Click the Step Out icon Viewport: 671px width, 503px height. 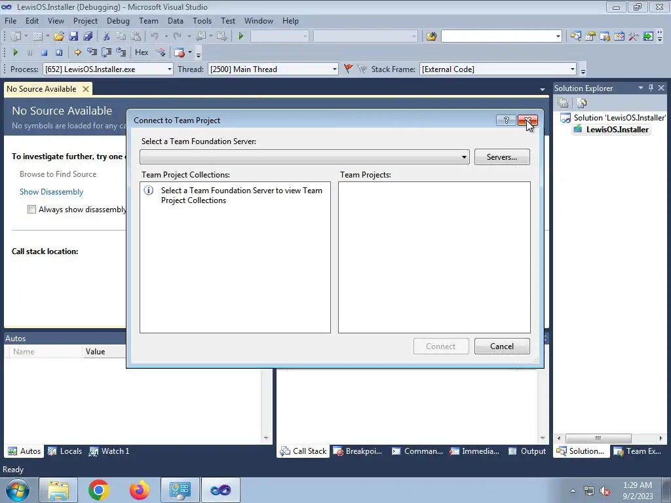click(121, 52)
